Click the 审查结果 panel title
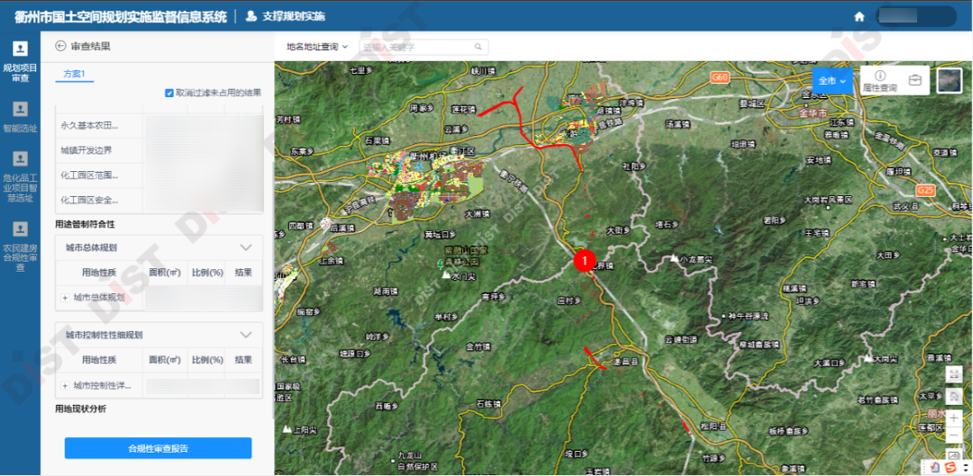The image size is (973, 476). point(91,46)
